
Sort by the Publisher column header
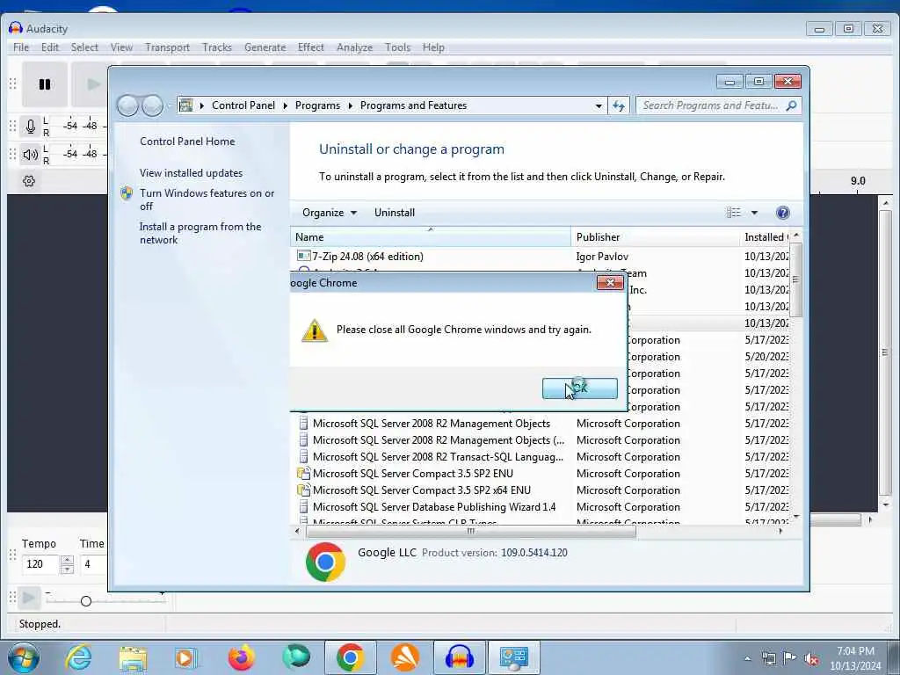[x=655, y=237]
